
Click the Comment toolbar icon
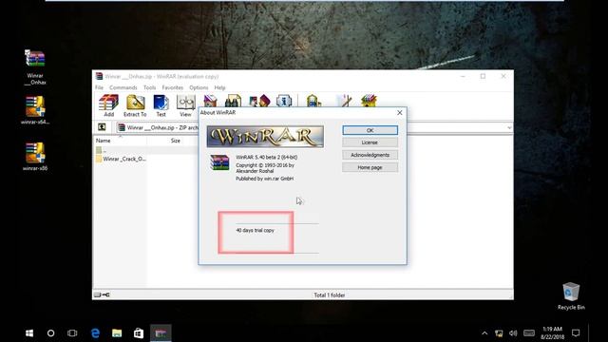point(344,101)
